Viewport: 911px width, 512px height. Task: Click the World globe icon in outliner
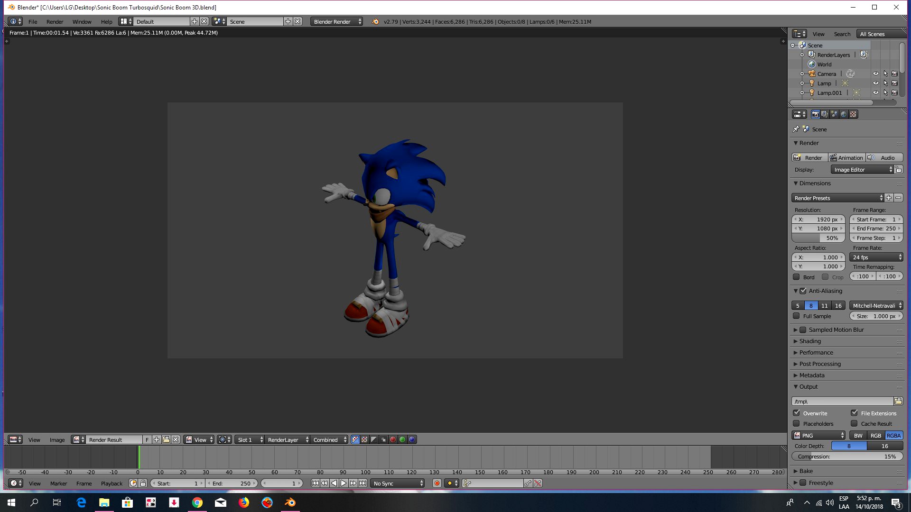pos(812,64)
